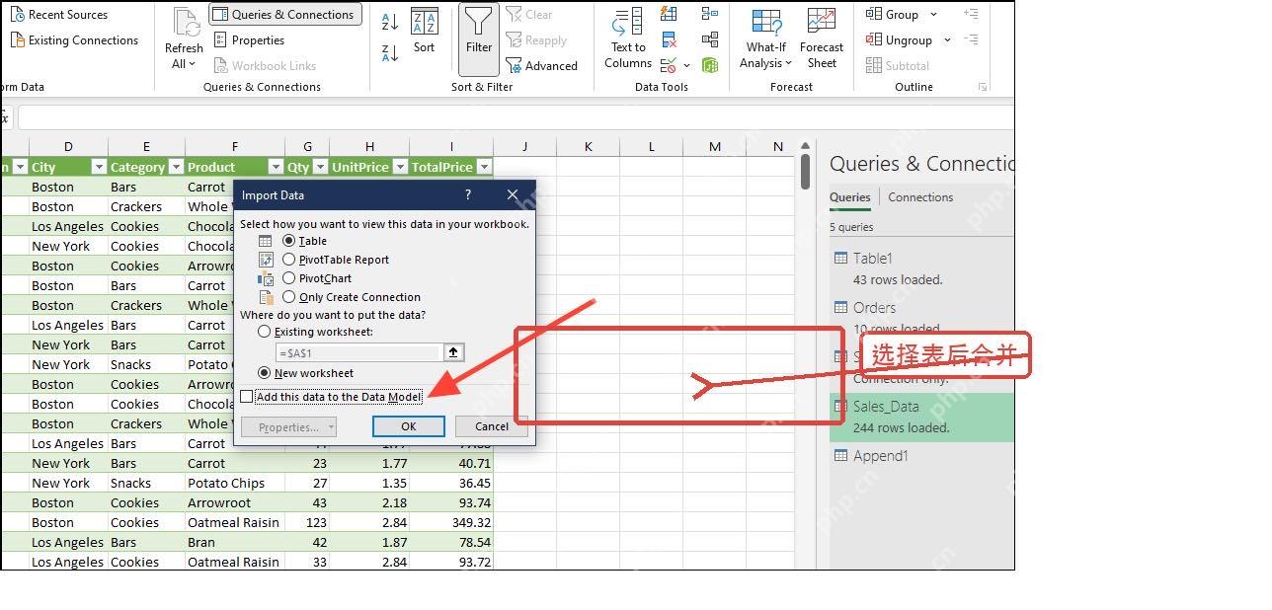
Task: Click the Refresh All icon
Action: pos(185,24)
